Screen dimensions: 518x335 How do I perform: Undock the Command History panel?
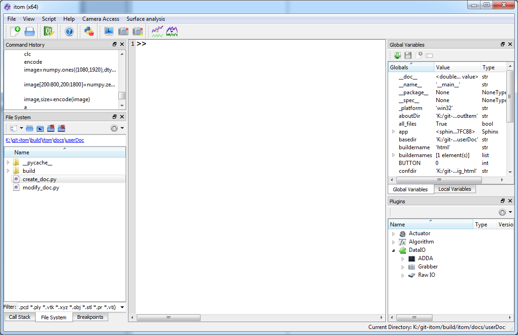(115, 44)
